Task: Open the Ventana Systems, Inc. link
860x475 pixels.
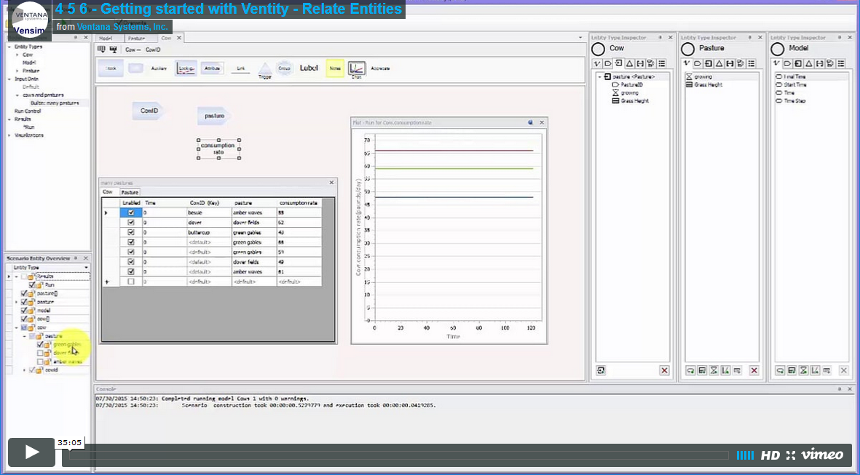Action: coord(122,27)
